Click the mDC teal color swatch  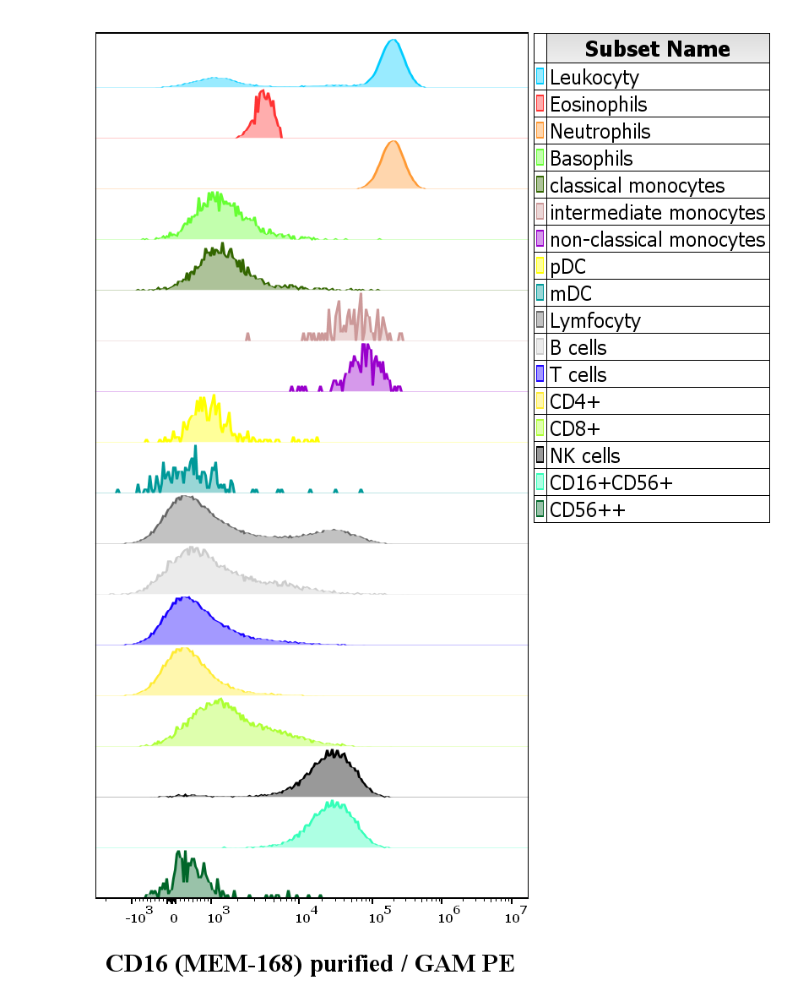[x=540, y=292]
